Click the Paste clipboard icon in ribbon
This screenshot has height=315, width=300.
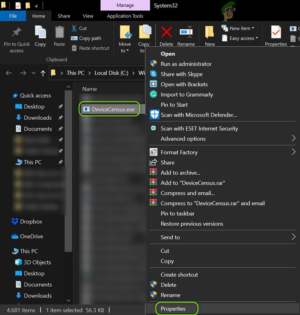(x=60, y=33)
